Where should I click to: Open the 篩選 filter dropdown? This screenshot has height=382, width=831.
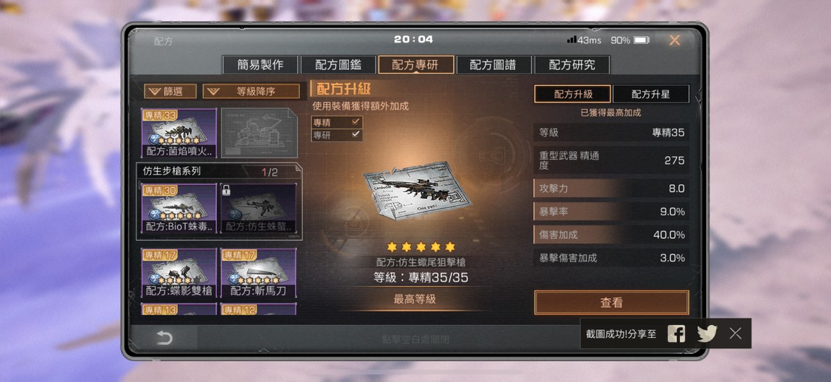170,91
